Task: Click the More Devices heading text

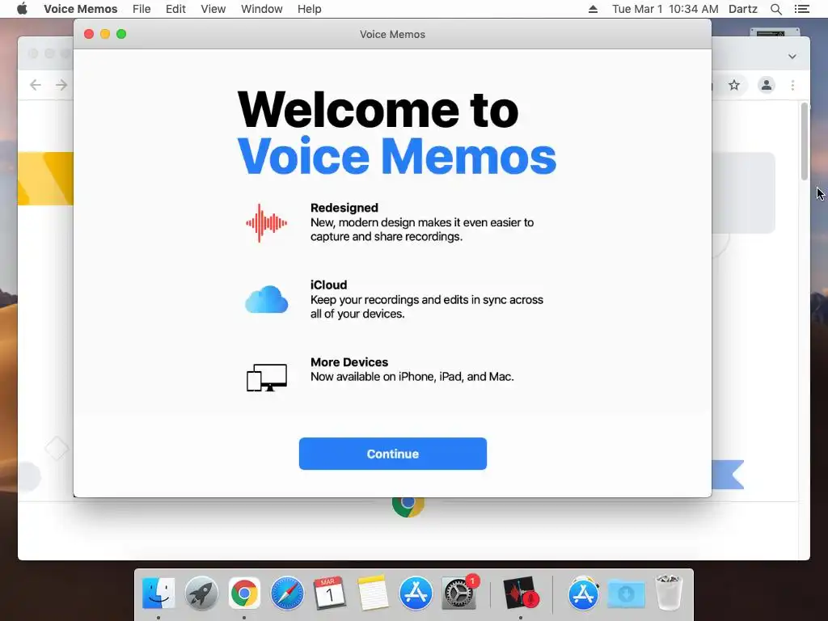Action: click(349, 361)
